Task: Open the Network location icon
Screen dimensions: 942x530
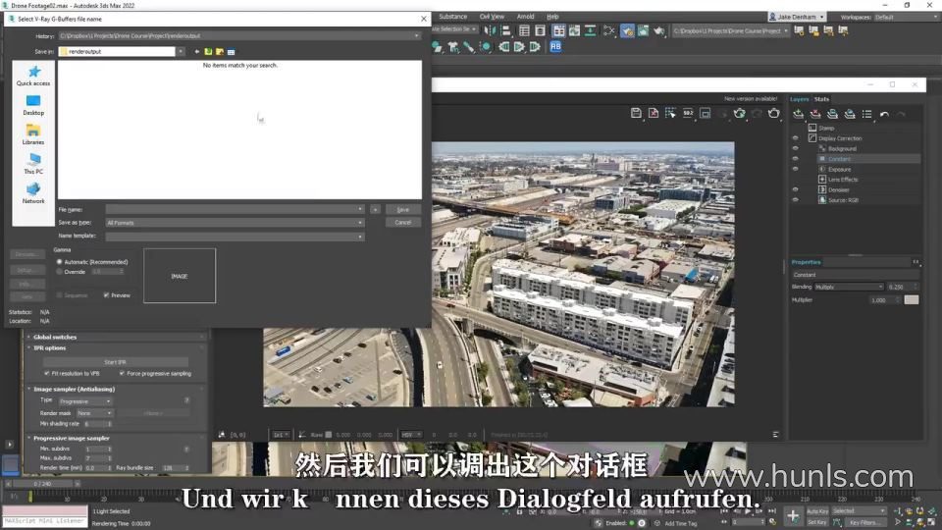Action: pos(33,188)
